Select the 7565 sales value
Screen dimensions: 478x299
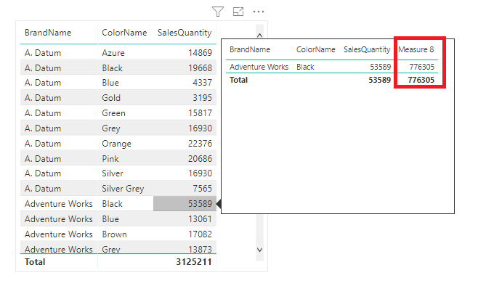point(203,189)
